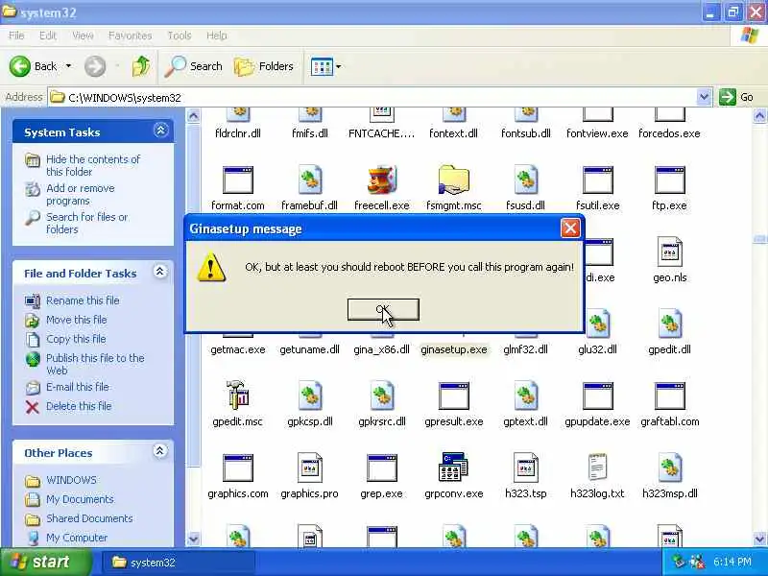
Task: Expand the Address bar dropdown
Action: pos(704,97)
